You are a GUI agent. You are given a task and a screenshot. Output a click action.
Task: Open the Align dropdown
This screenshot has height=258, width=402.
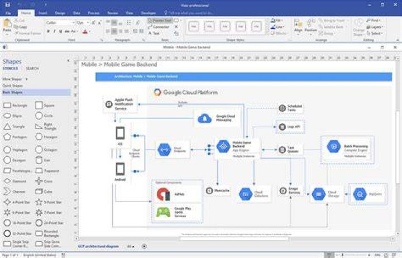pos(298,26)
